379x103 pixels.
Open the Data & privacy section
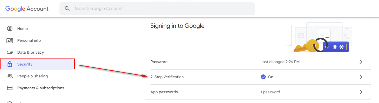pos(37,52)
